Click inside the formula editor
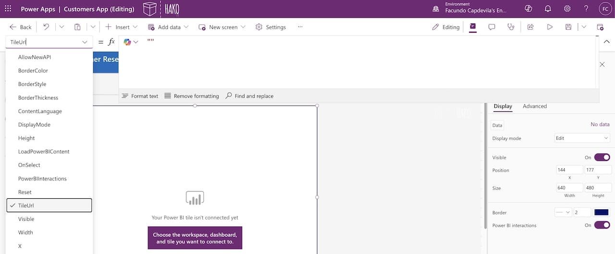 [357, 62]
